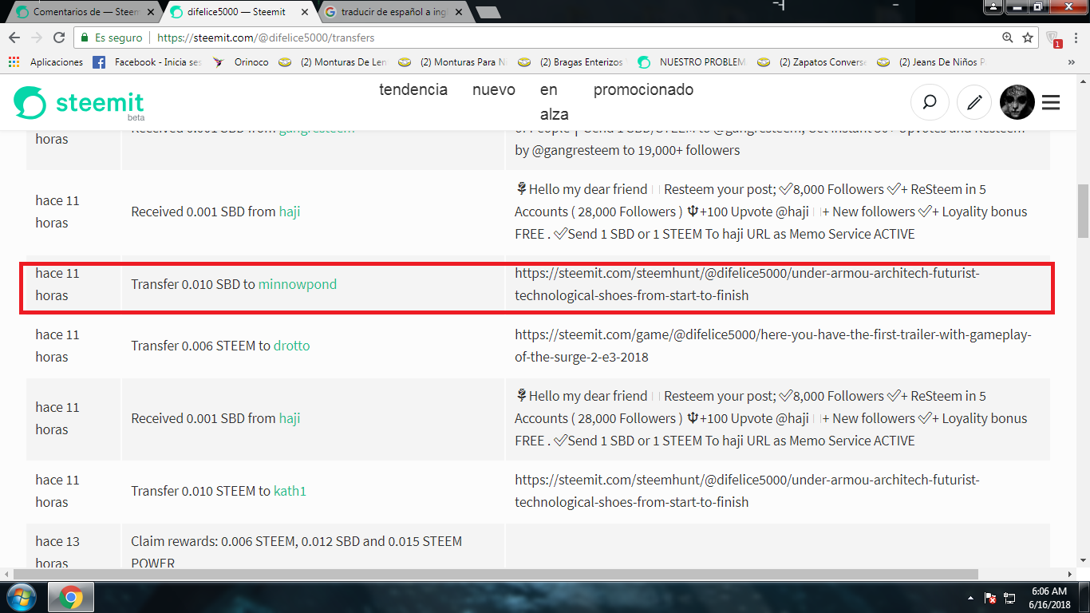Open the Orinoco bookmark
Screen dimensions: 1090x613
click(242, 62)
